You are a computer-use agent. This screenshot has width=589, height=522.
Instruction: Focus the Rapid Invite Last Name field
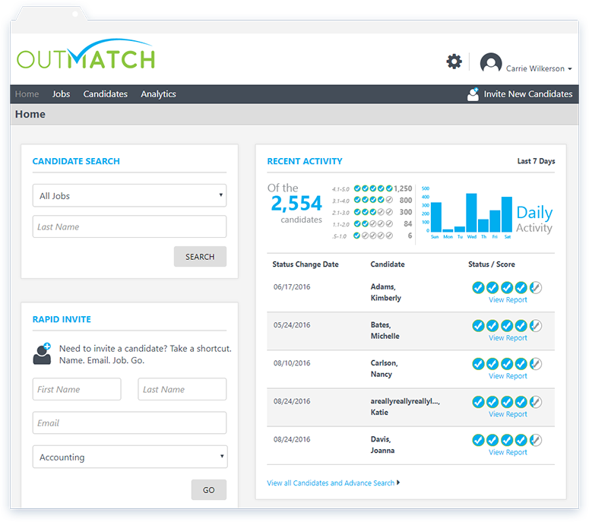tap(182, 389)
